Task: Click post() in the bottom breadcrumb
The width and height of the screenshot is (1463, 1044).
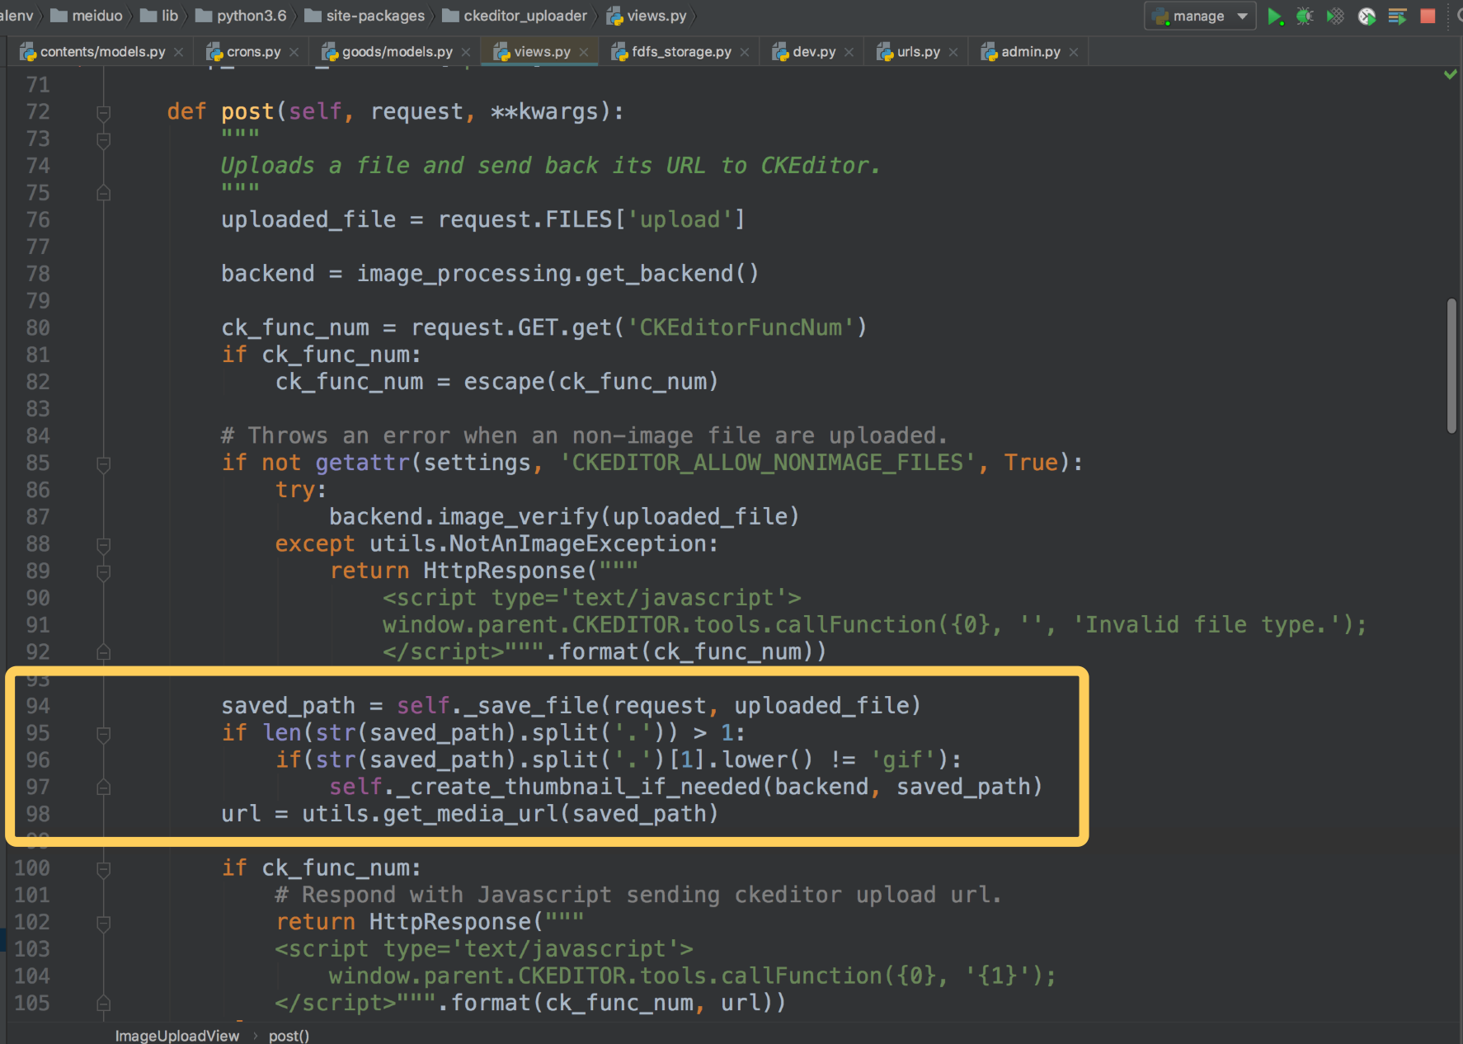Action: point(289,1035)
